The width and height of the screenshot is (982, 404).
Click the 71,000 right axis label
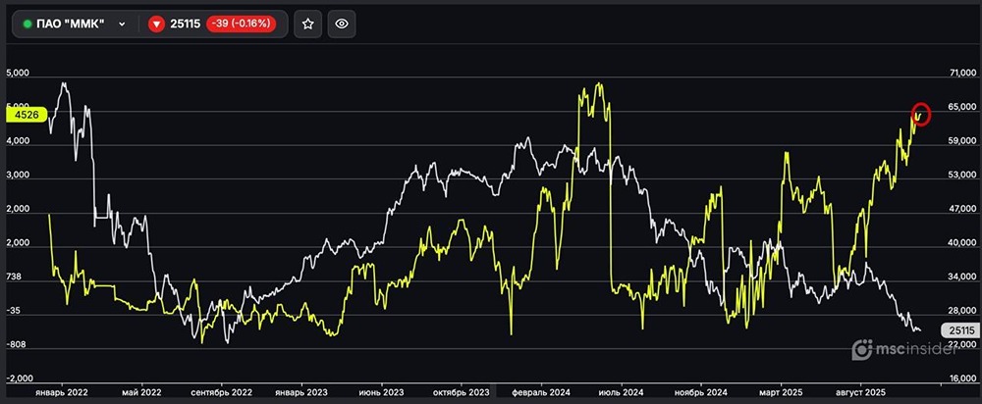[963, 74]
